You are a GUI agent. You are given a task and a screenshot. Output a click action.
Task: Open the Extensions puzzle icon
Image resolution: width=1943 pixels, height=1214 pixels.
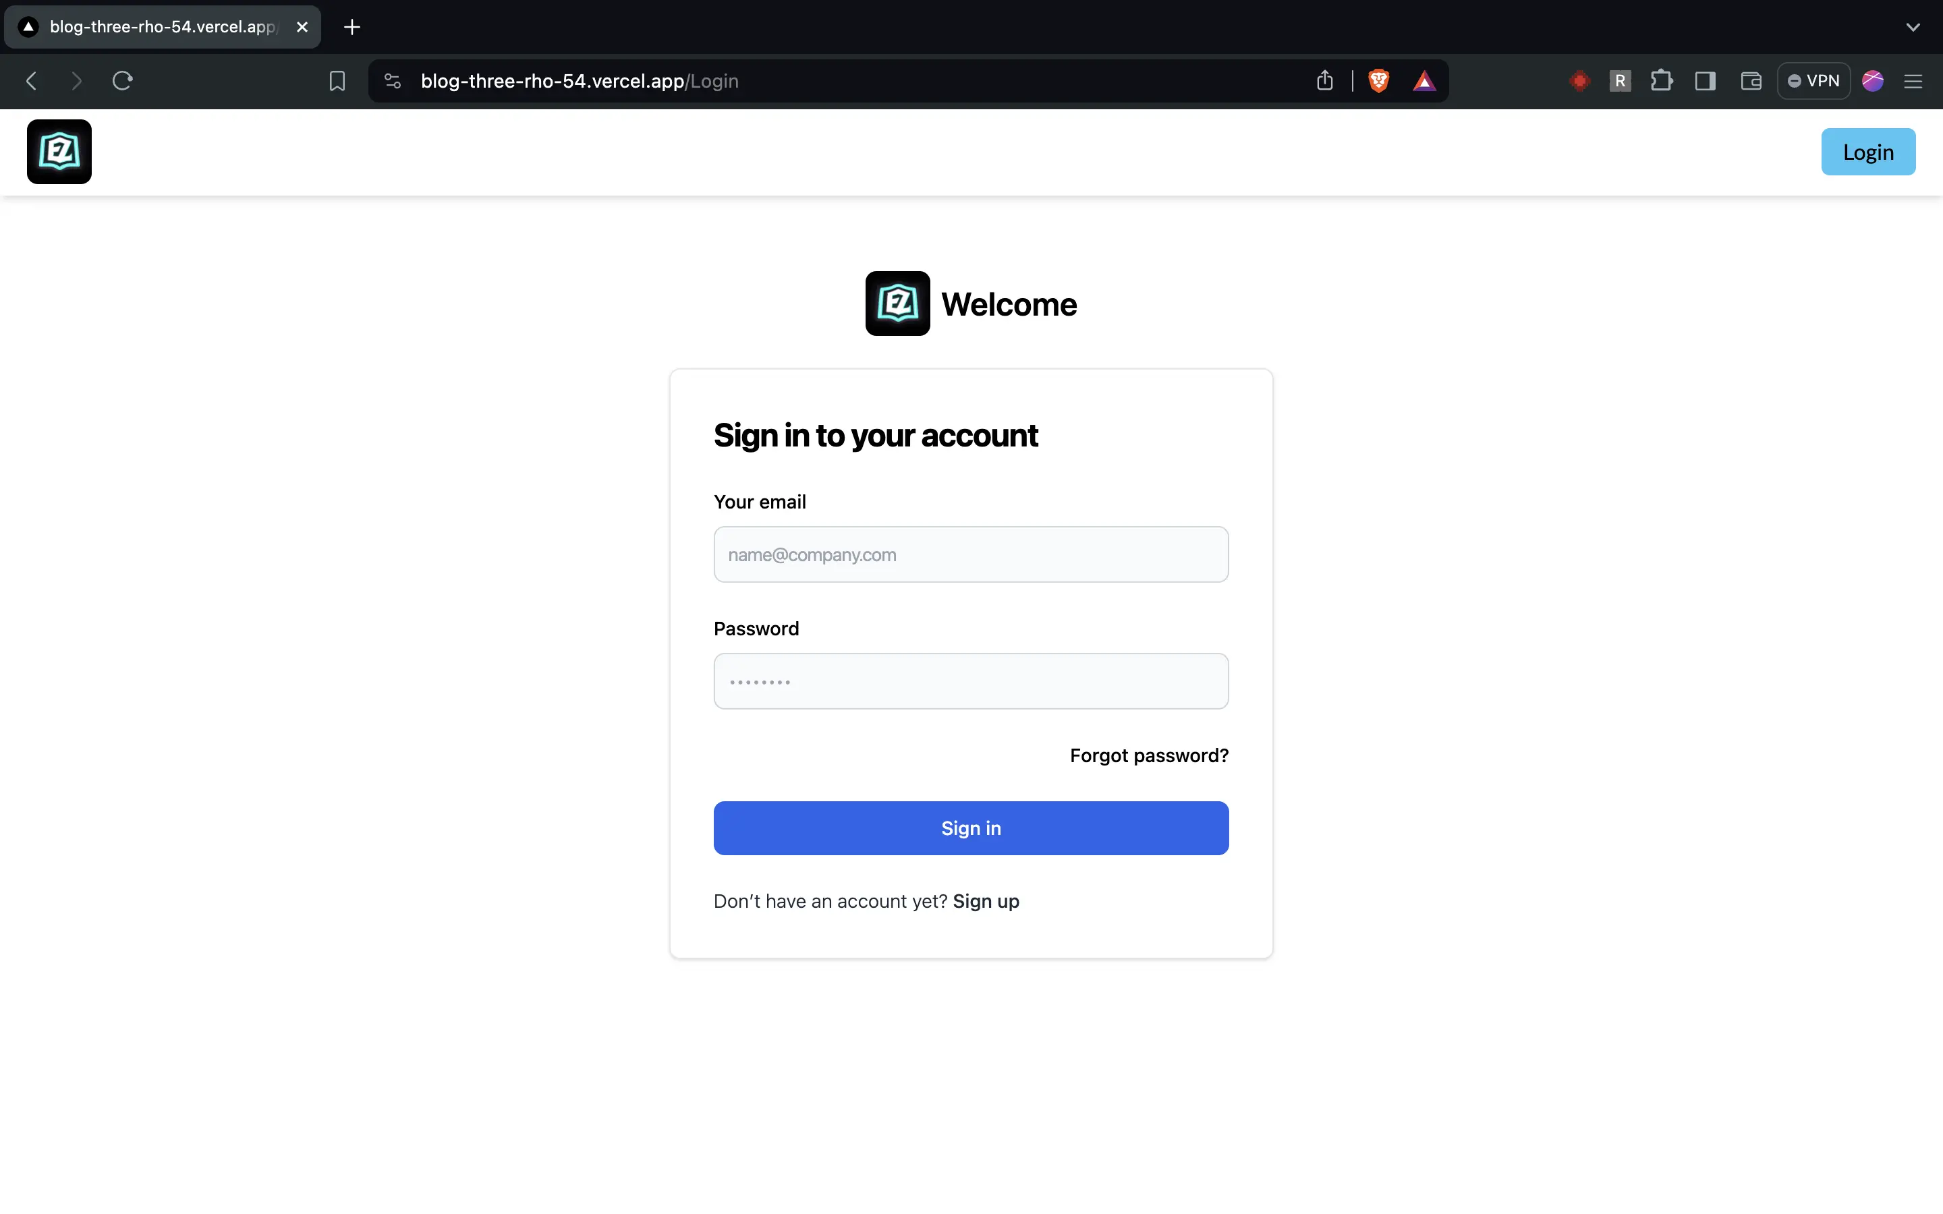[1661, 81]
